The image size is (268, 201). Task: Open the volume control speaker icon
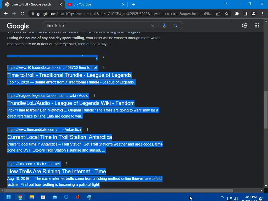click(236, 199)
